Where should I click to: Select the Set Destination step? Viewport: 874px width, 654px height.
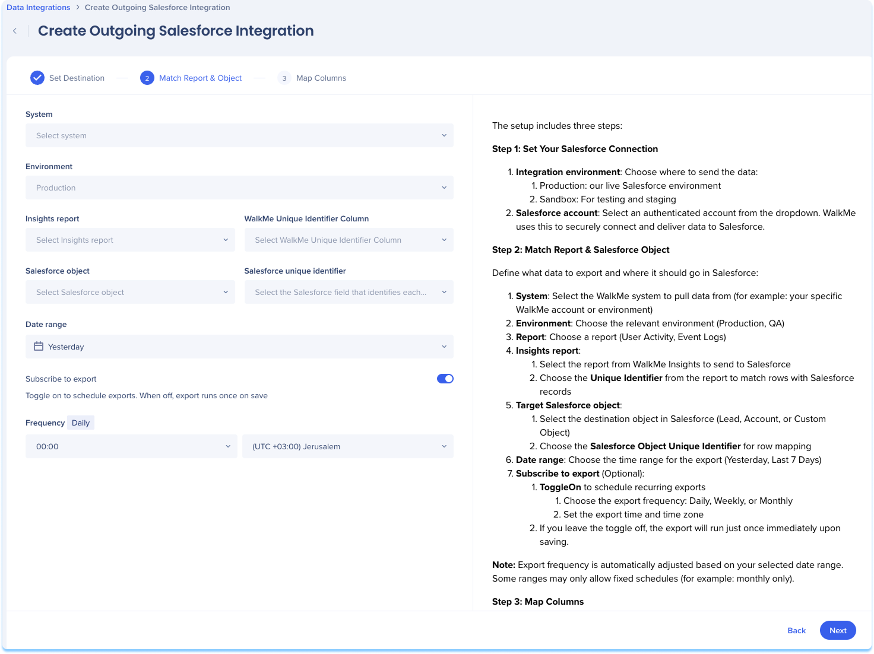68,78
